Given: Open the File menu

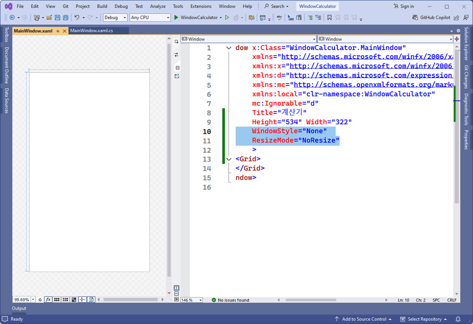Looking at the screenshot, I should click(x=20, y=6).
